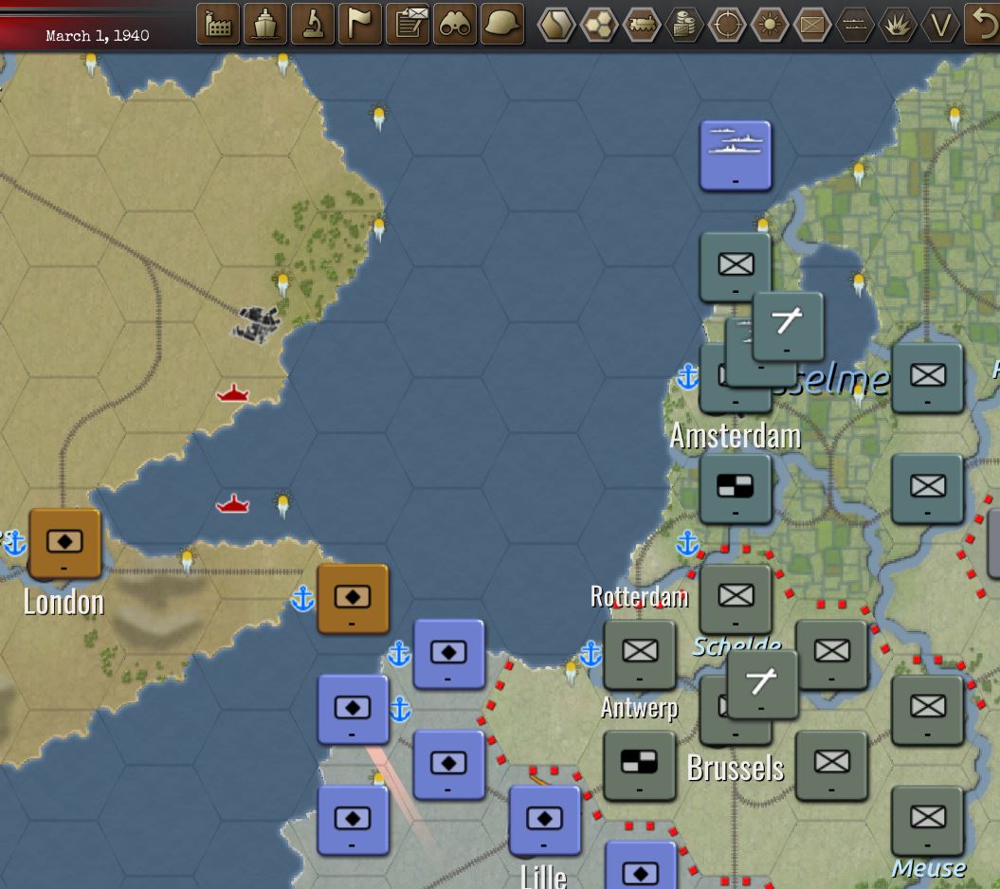Select the brown unit on the Channel coast

point(353,599)
